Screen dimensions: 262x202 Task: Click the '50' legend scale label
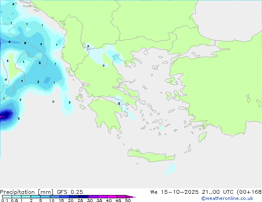[x=128, y=200]
